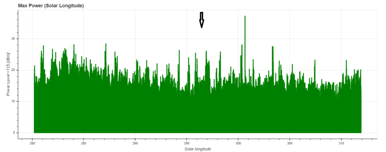Click the 'Solar longitude' x-axis label

(x=198, y=149)
